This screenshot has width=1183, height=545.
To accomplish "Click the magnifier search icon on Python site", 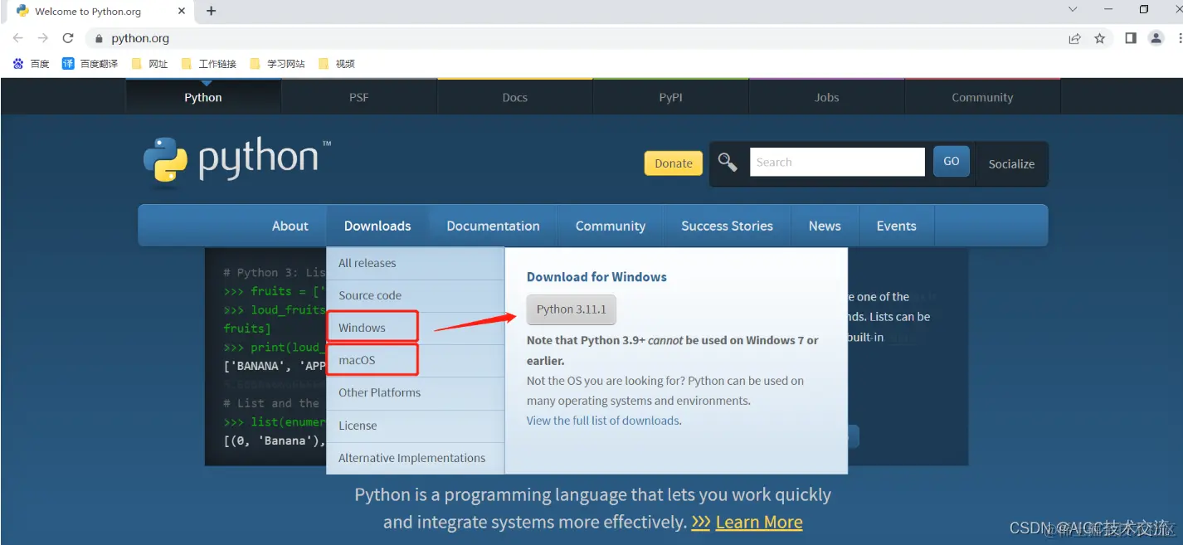I will pyautogui.click(x=728, y=163).
